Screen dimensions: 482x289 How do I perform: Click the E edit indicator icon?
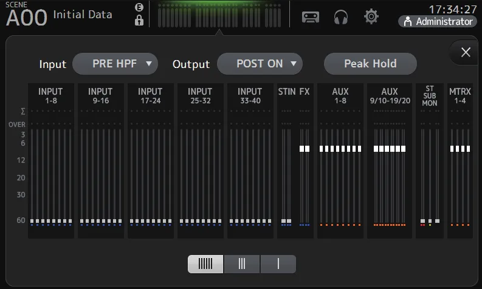139,7
